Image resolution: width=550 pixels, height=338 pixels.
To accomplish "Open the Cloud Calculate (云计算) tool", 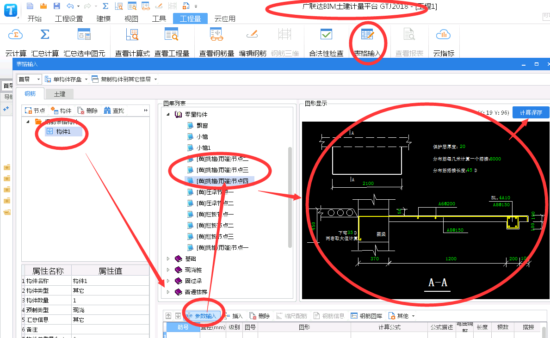I will pyautogui.click(x=15, y=43).
